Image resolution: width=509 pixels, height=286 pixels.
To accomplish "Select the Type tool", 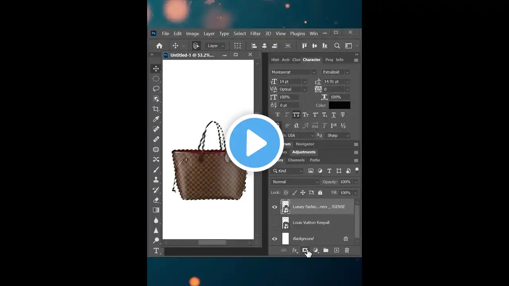I will tap(156, 251).
